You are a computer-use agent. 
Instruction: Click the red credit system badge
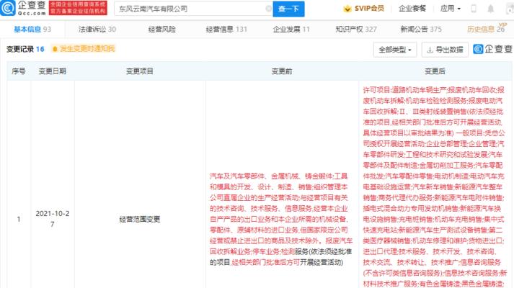point(78,8)
